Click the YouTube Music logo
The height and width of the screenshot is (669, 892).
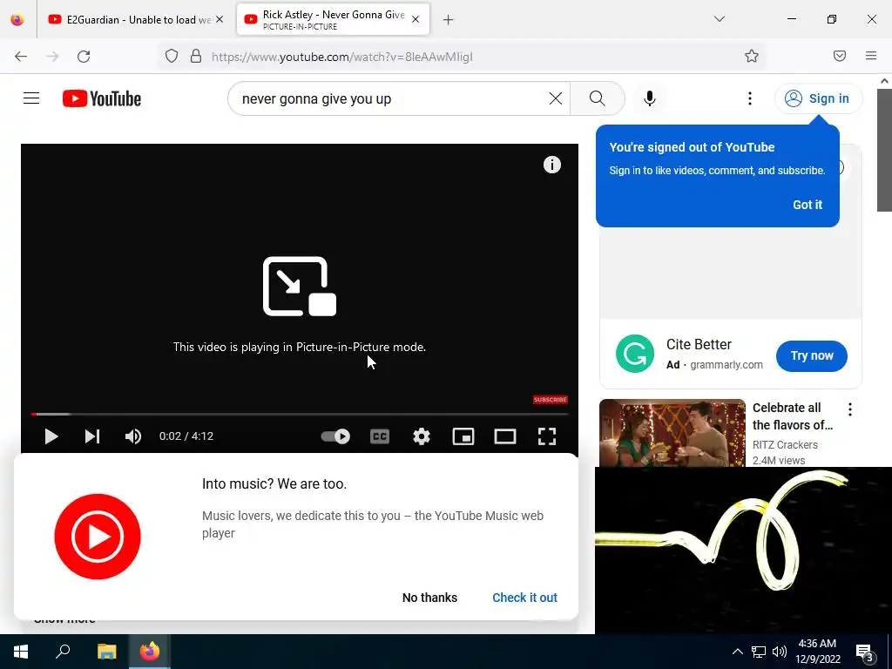98,537
